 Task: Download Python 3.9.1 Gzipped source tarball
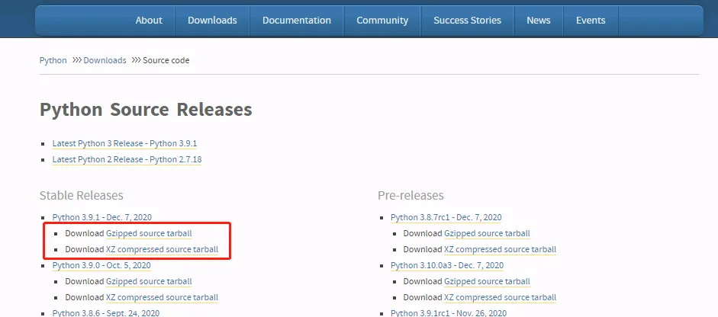pyautogui.click(x=149, y=233)
